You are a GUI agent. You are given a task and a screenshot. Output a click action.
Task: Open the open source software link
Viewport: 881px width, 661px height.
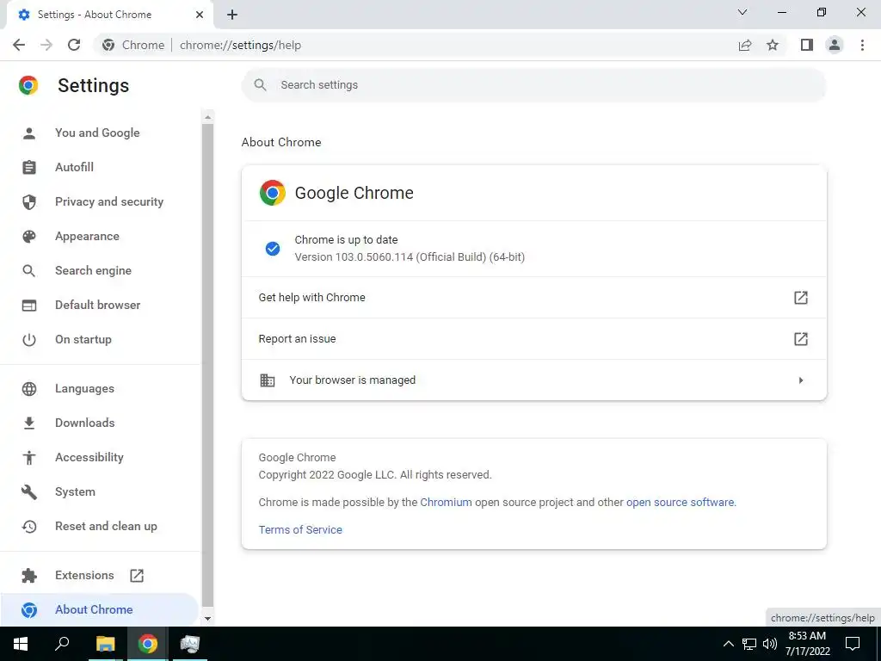click(680, 503)
